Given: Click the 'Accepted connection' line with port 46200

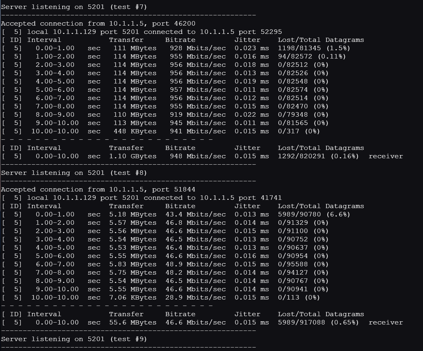Looking at the screenshot, I should [x=98, y=24].
